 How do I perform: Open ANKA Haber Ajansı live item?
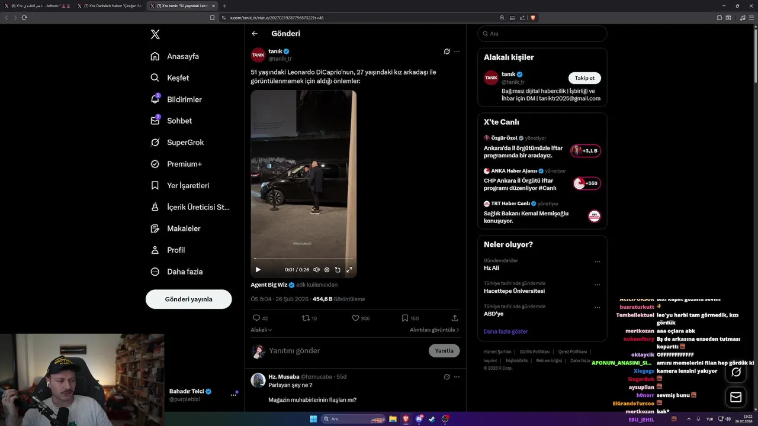tap(542, 180)
